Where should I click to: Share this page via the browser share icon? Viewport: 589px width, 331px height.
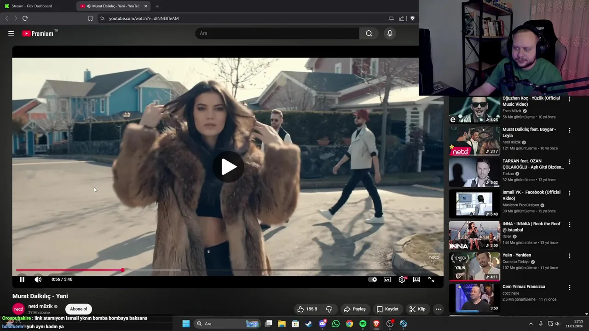pyautogui.click(x=401, y=18)
